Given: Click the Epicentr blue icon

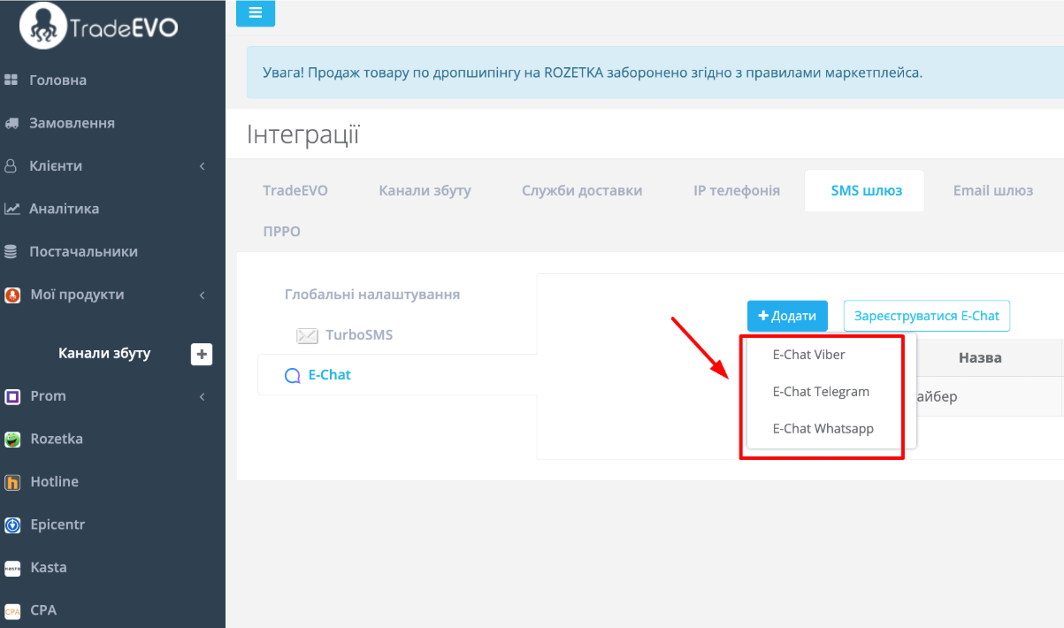Looking at the screenshot, I should click(12, 525).
